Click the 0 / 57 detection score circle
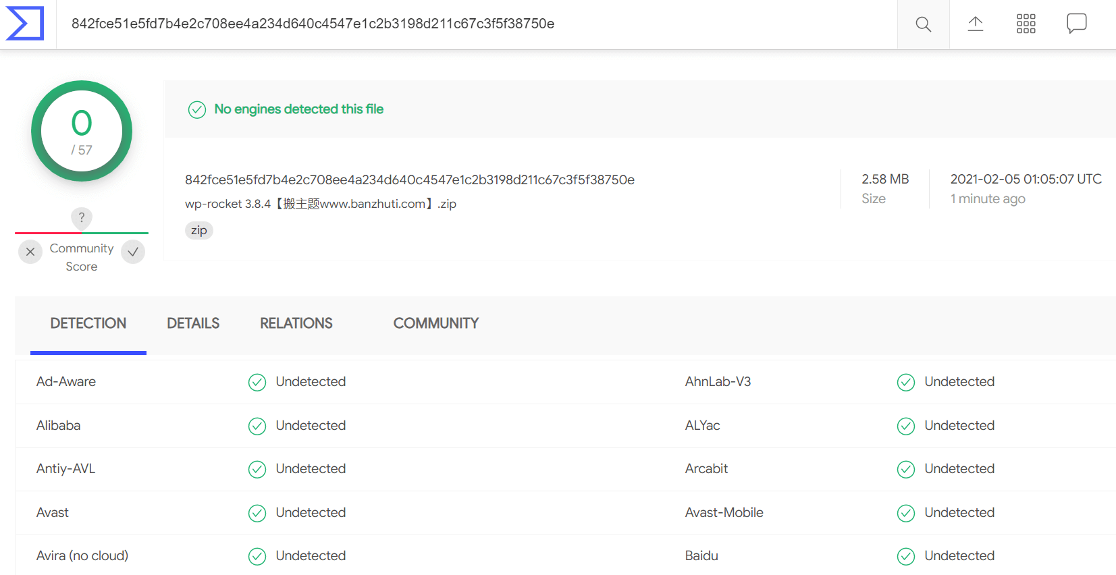Image resolution: width=1116 pixels, height=575 pixels. [x=82, y=131]
